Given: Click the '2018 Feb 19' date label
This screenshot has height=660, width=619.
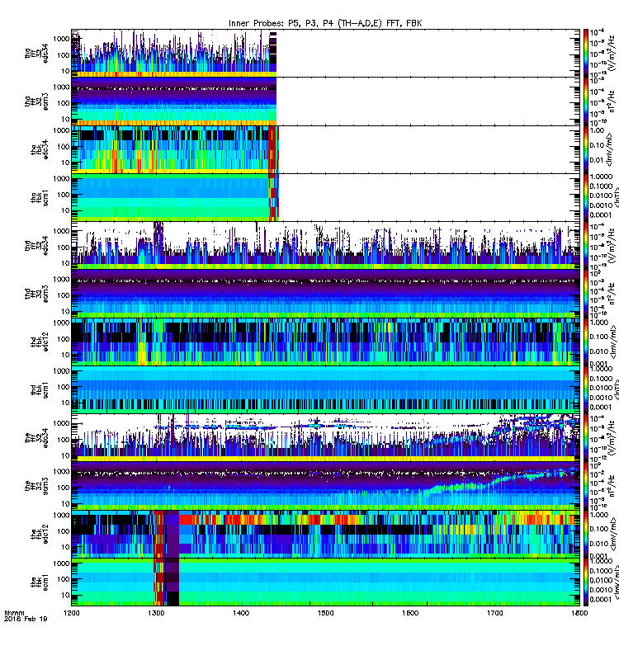Looking at the screenshot, I should [26, 619].
